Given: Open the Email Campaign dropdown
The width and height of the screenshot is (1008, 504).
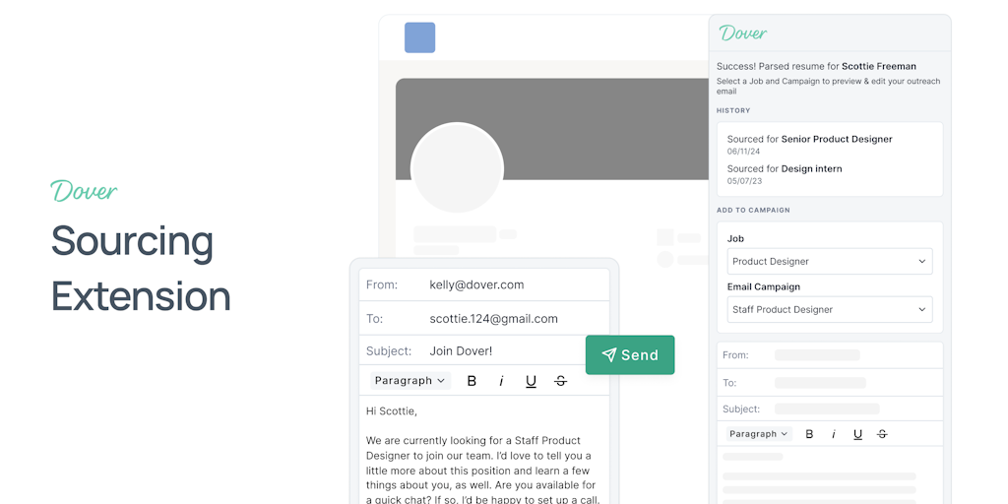Looking at the screenshot, I should (829, 309).
